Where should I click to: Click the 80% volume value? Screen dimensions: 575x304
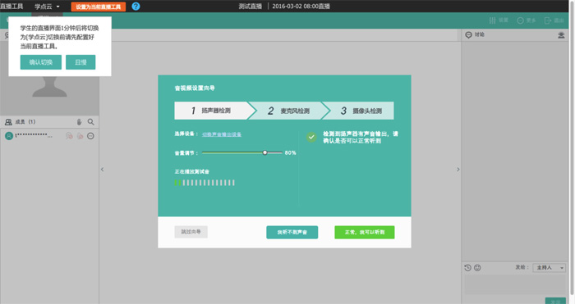tap(291, 152)
